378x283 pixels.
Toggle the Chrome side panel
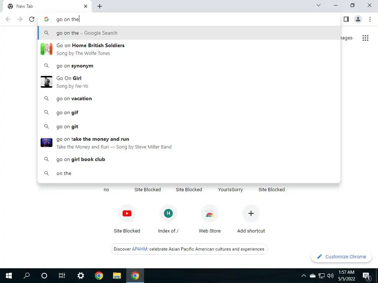(x=346, y=19)
